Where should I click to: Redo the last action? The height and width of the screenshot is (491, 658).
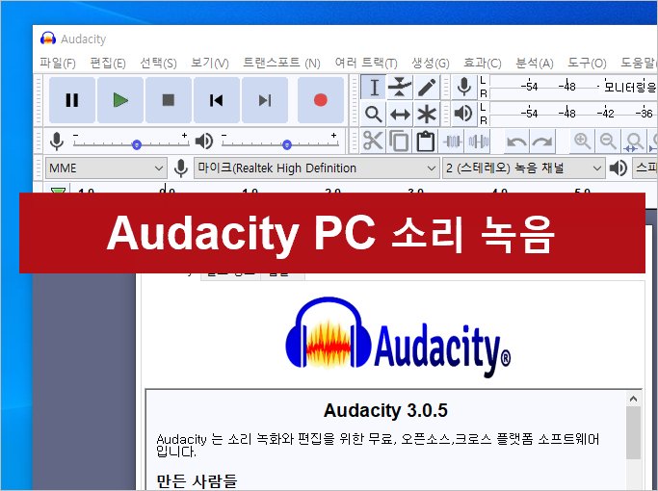click(542, 142)
